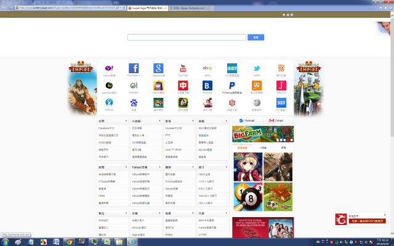The height and width of the screenshot is (246, 394).
Task: Open the 337 games icon in top row
Action: [x=232, y=68]
